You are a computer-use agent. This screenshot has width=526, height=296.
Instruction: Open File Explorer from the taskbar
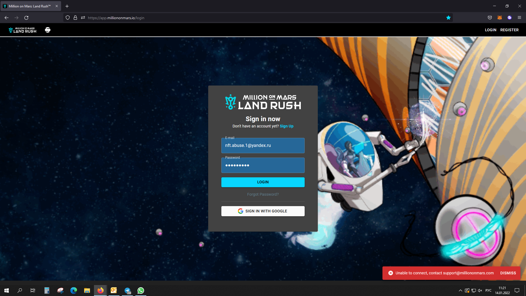(87, 291)
